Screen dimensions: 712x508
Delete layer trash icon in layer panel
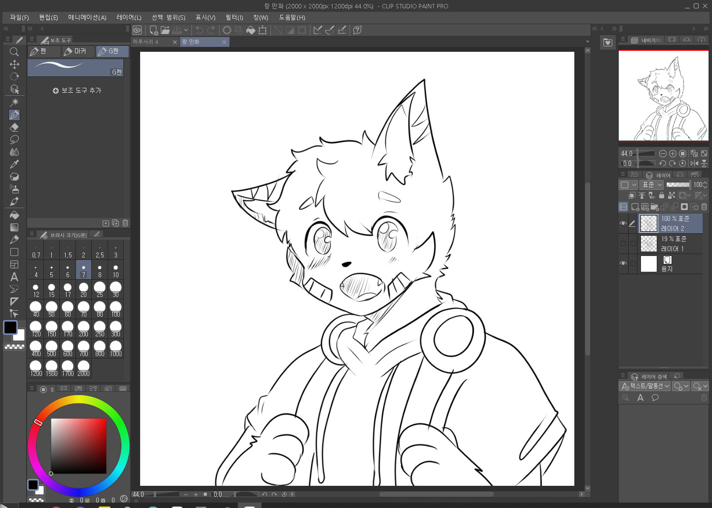point(704,207)
